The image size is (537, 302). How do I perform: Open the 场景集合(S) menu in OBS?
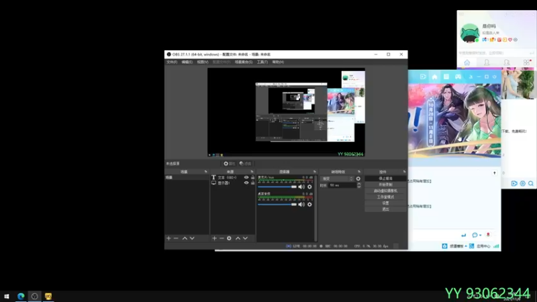click(244, 62)
